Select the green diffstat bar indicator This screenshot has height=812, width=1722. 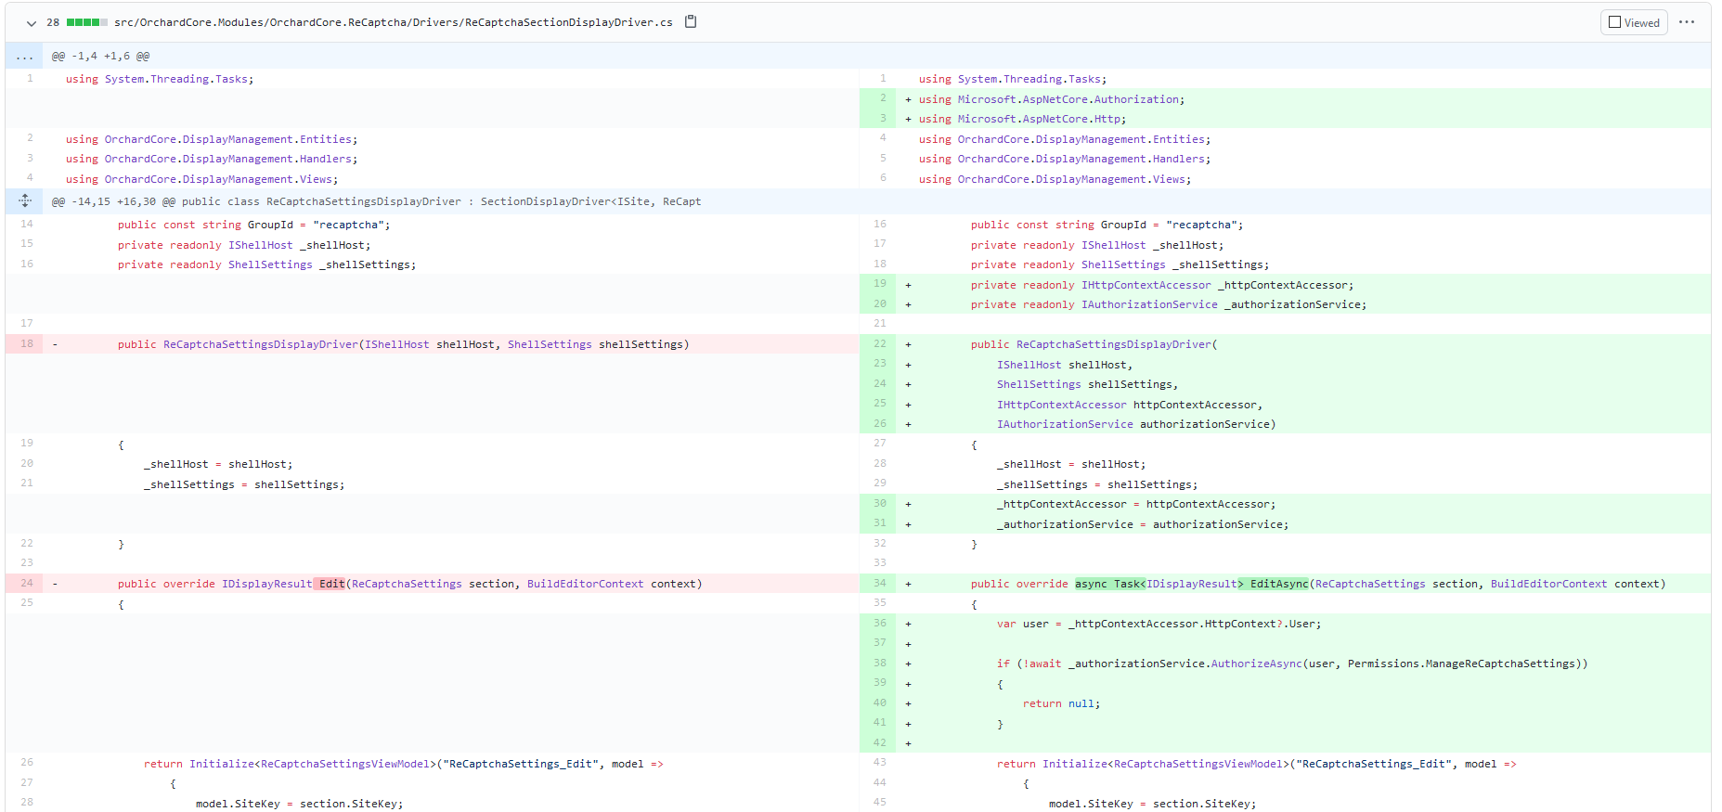(x=87, y=22)
